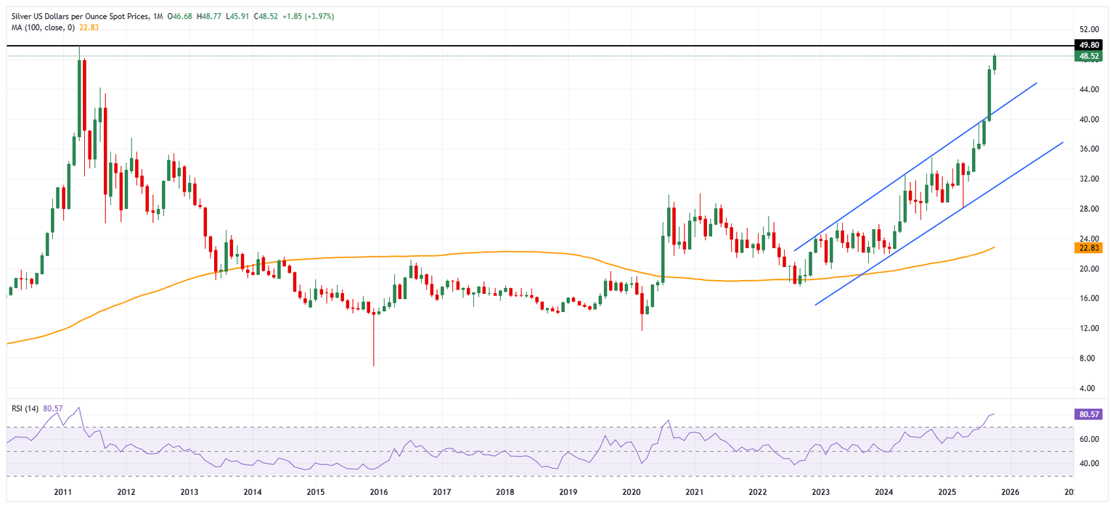Screen dimensions: 1115x508
Task: Click the 49.80 black price label
Action: pos(1088,45)
